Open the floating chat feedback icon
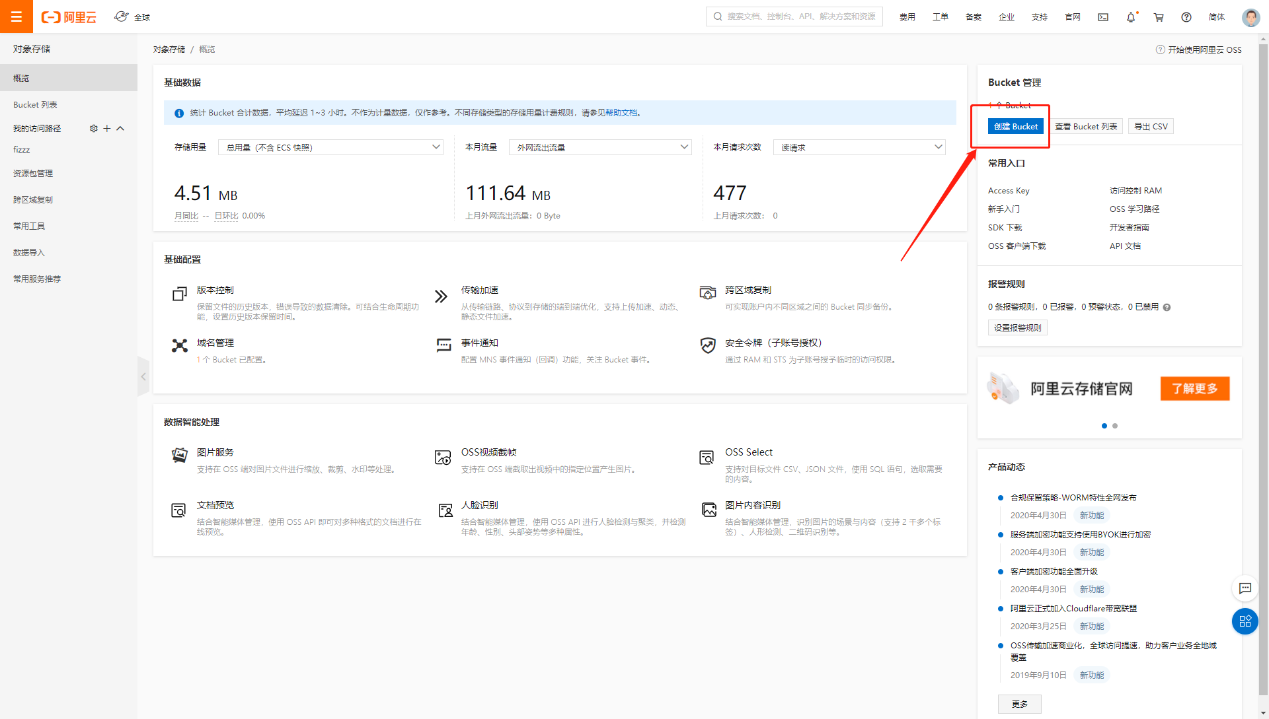1269x719 pixels. [1245, 588]
